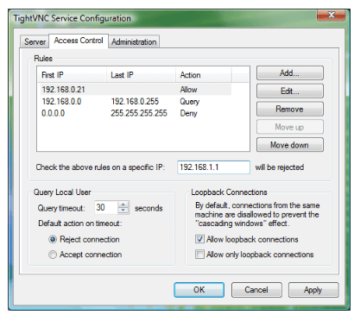Click the Add... rule button

point(290,73)
